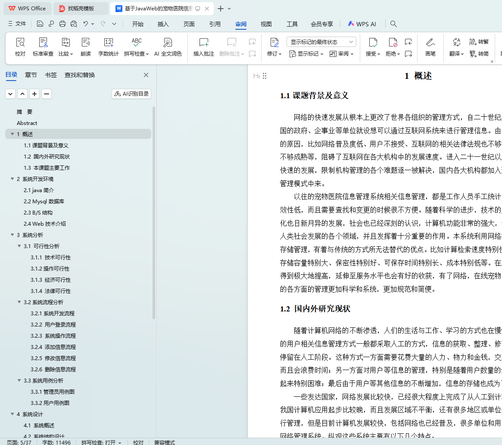This screenshot has height=445, width=502.
Task: Select 2.2 Mysql 数据库 in outline
Action: [x=44, y=201]
